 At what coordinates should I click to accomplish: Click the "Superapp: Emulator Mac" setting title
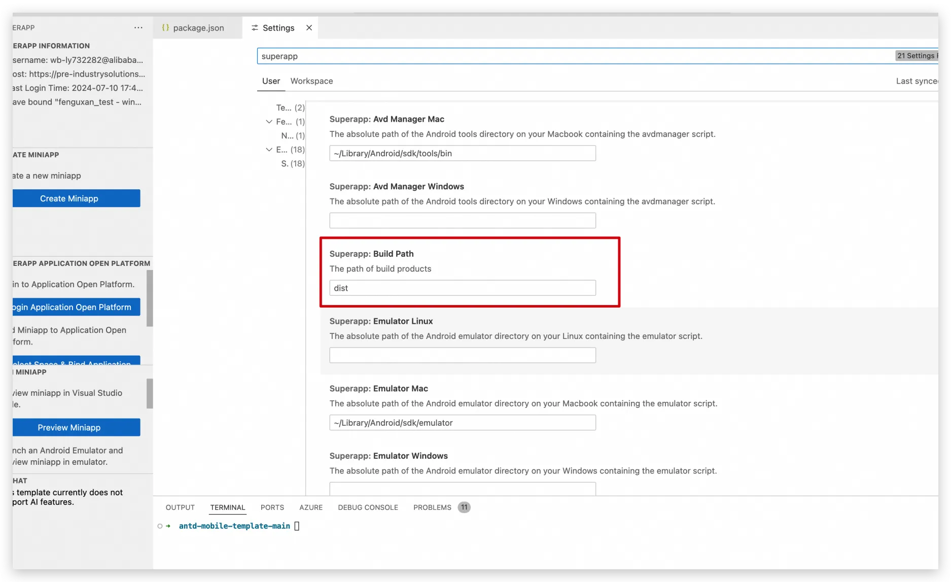coord(379,389)
